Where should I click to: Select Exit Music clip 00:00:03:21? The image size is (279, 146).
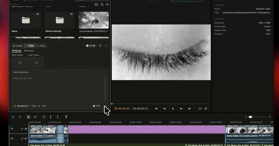pyautogui.click(x=206, y=145)
